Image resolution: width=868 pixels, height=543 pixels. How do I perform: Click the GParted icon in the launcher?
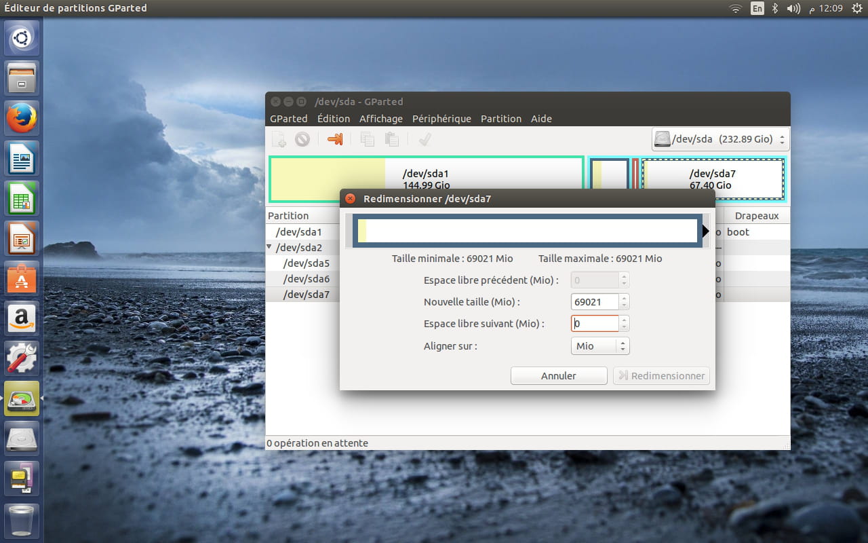[22, 398]
